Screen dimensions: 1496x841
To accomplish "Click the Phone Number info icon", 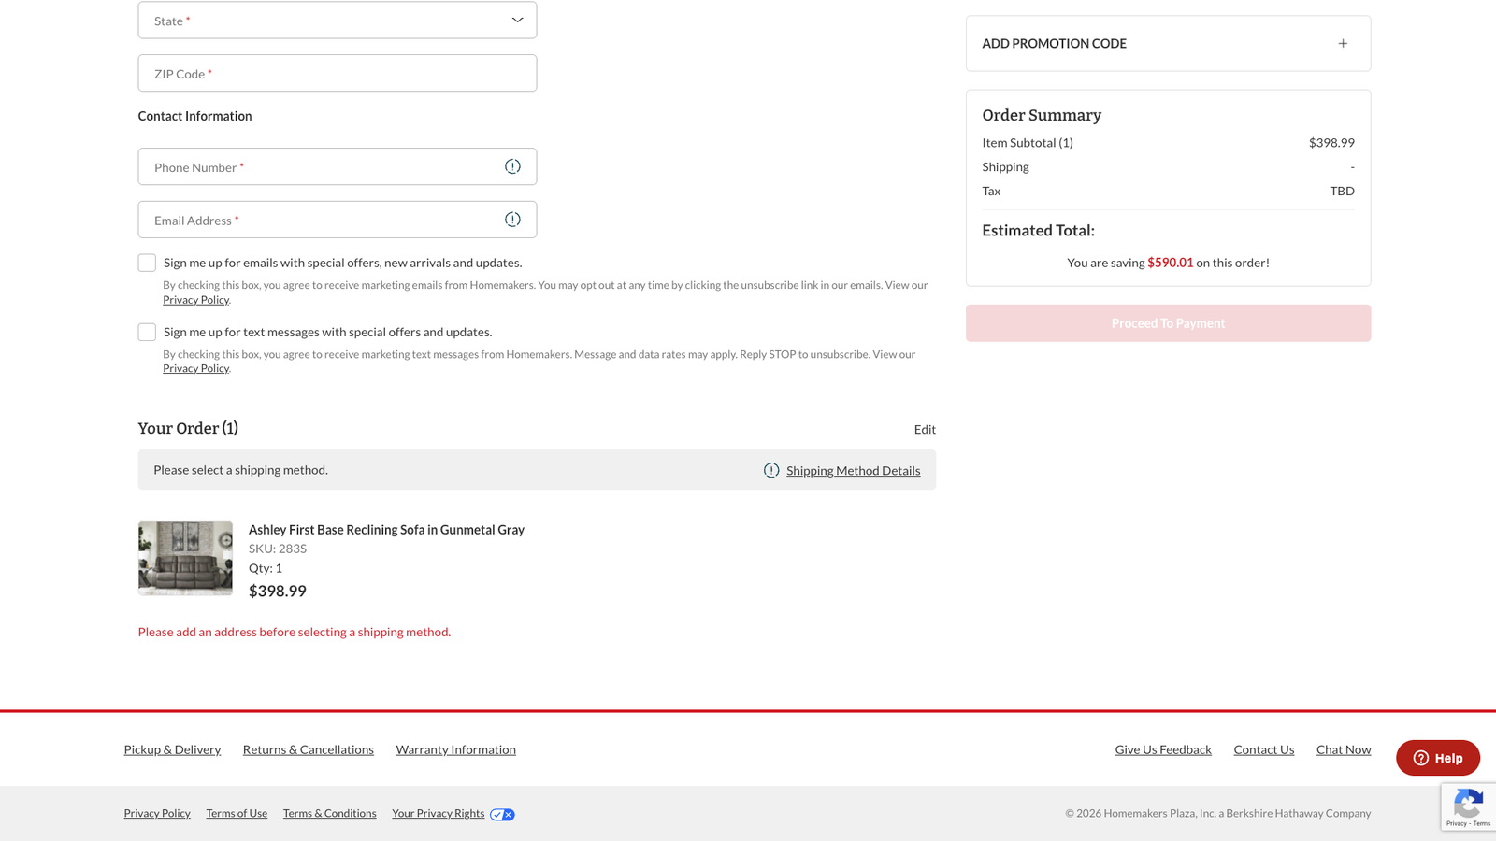I will point(512,166).
